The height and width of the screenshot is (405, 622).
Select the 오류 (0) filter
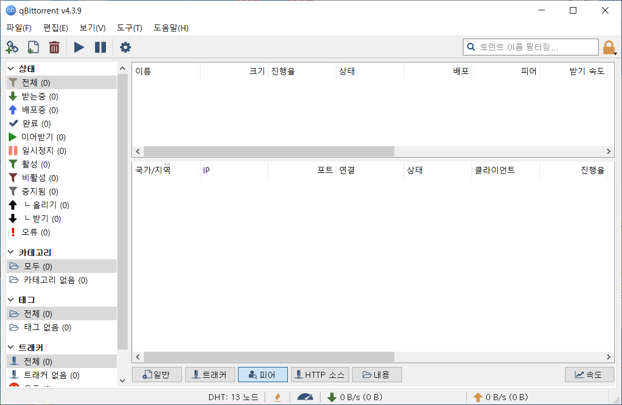coord(61,232)
